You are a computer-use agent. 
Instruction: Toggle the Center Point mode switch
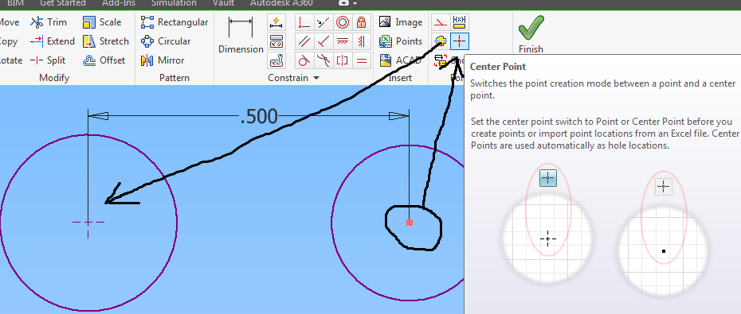coord(460,41)
